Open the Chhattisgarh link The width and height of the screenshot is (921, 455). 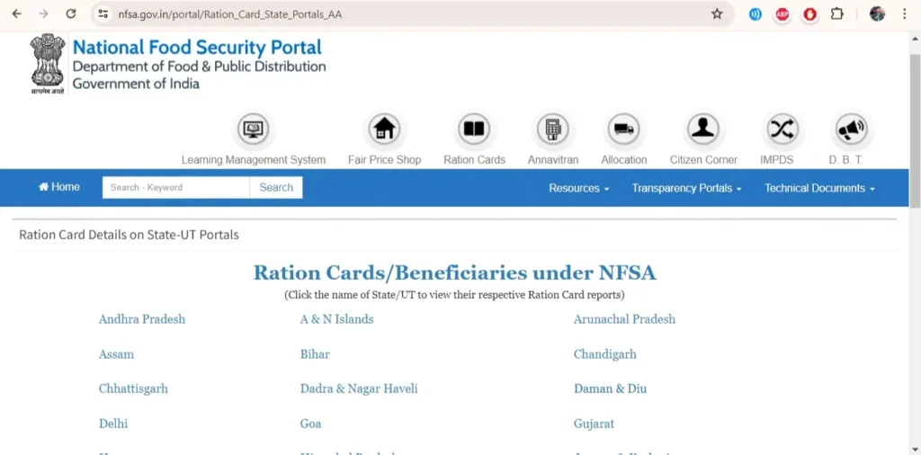click(x=133, y=388)
